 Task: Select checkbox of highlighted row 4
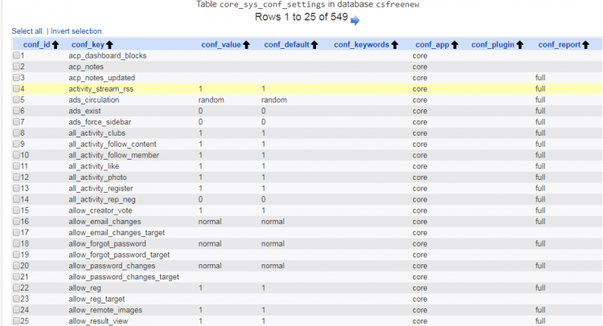point(17,89)
